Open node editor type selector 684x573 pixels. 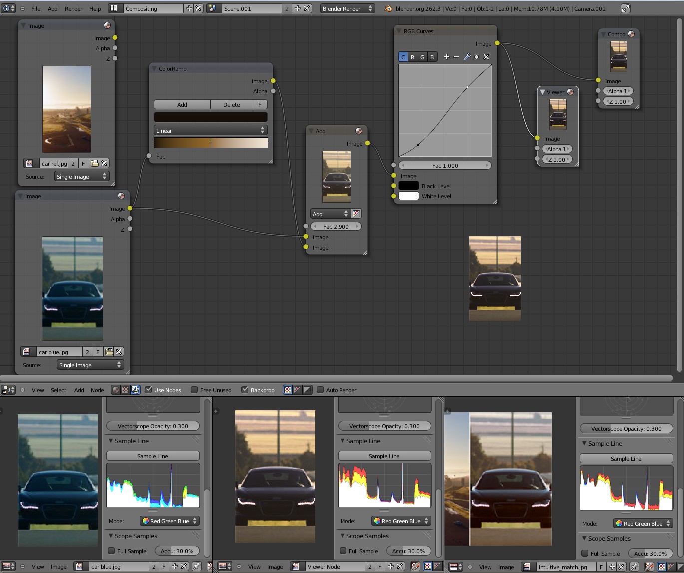(9, 390)
